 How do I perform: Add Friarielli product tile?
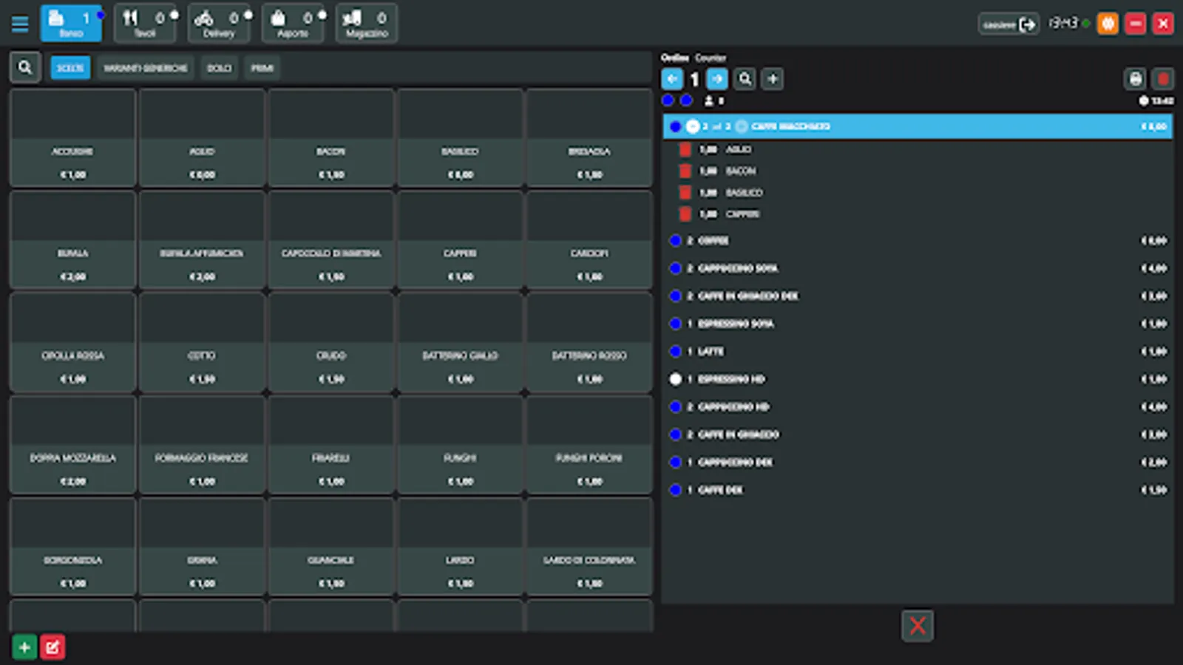tap(331, 445)
